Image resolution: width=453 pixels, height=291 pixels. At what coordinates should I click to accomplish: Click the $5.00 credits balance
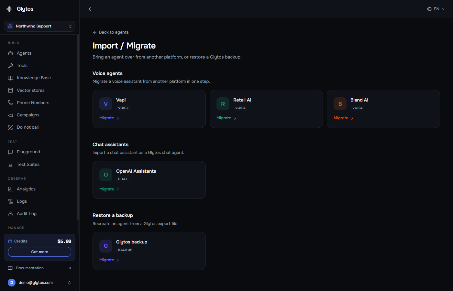(x=64, y=241)
